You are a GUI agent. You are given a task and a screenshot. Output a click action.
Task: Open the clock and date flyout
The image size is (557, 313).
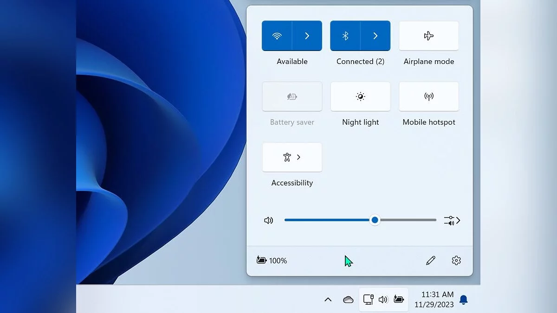[x=434, y=300]
